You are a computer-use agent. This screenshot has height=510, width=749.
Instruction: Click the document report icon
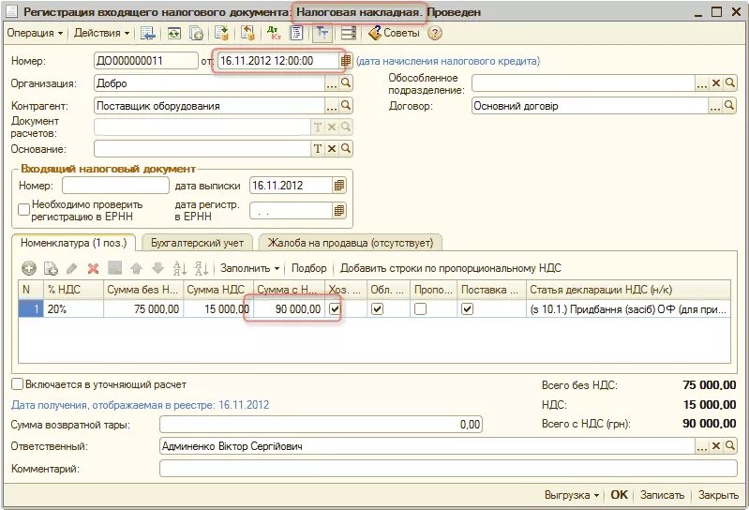296,33
